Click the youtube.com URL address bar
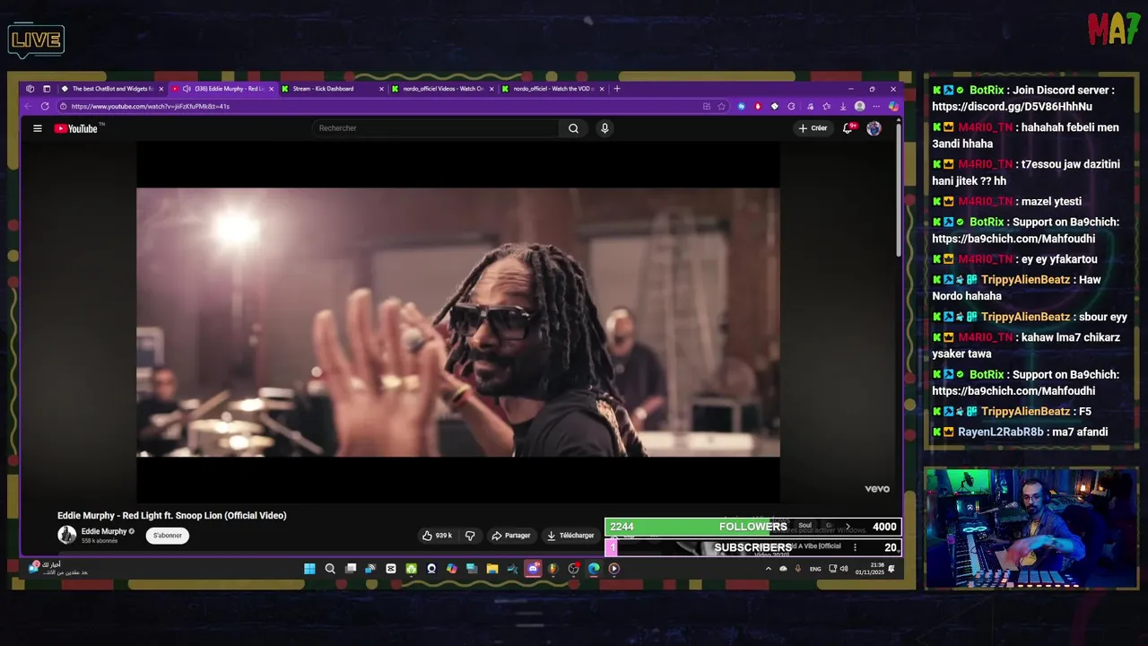 (377, 106)
